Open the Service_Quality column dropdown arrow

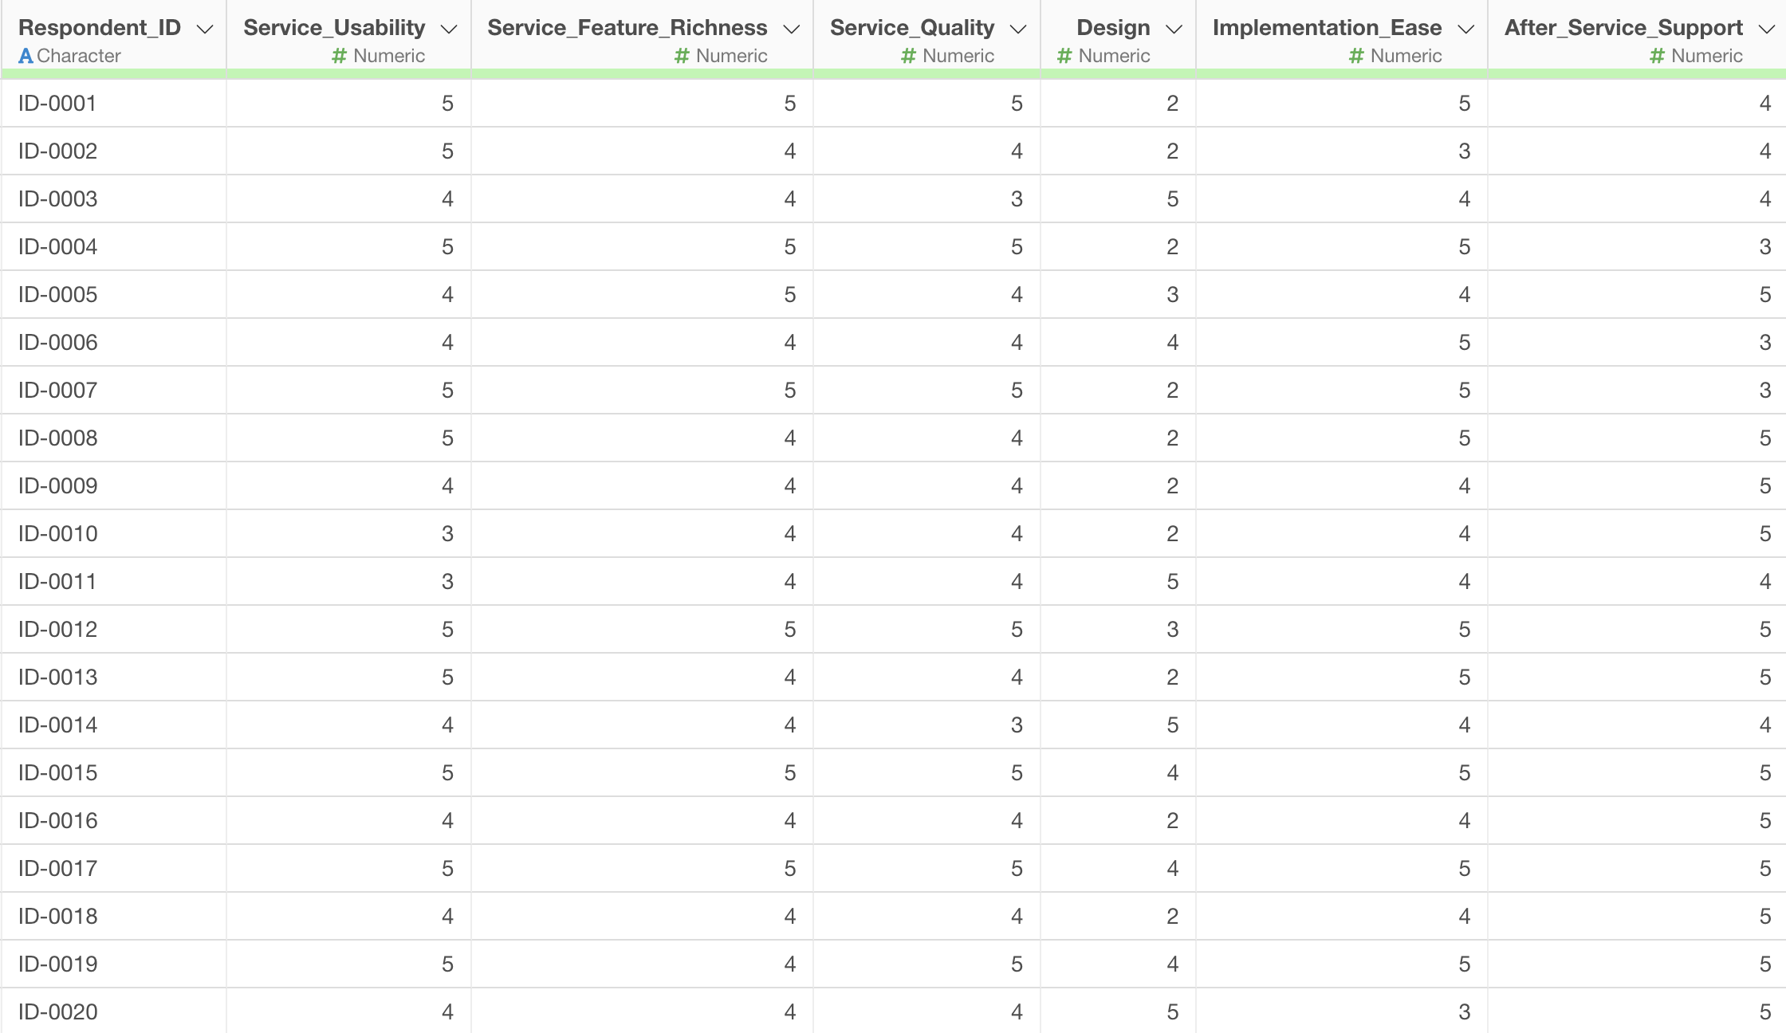click(1017, 29)
